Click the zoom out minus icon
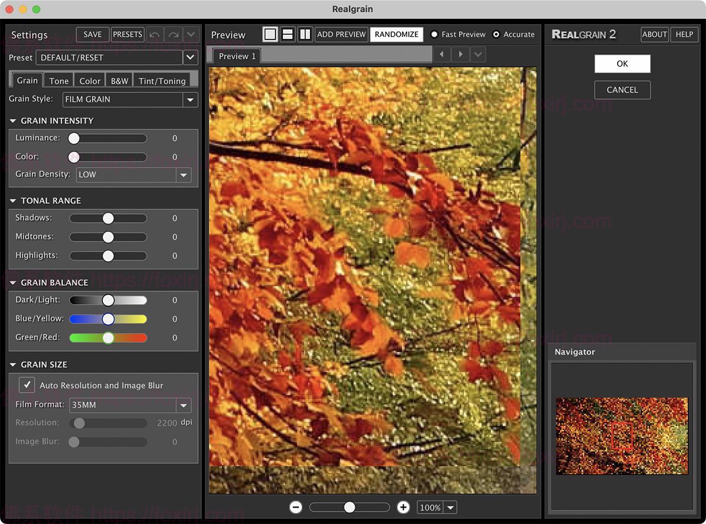 pos(296,507)
